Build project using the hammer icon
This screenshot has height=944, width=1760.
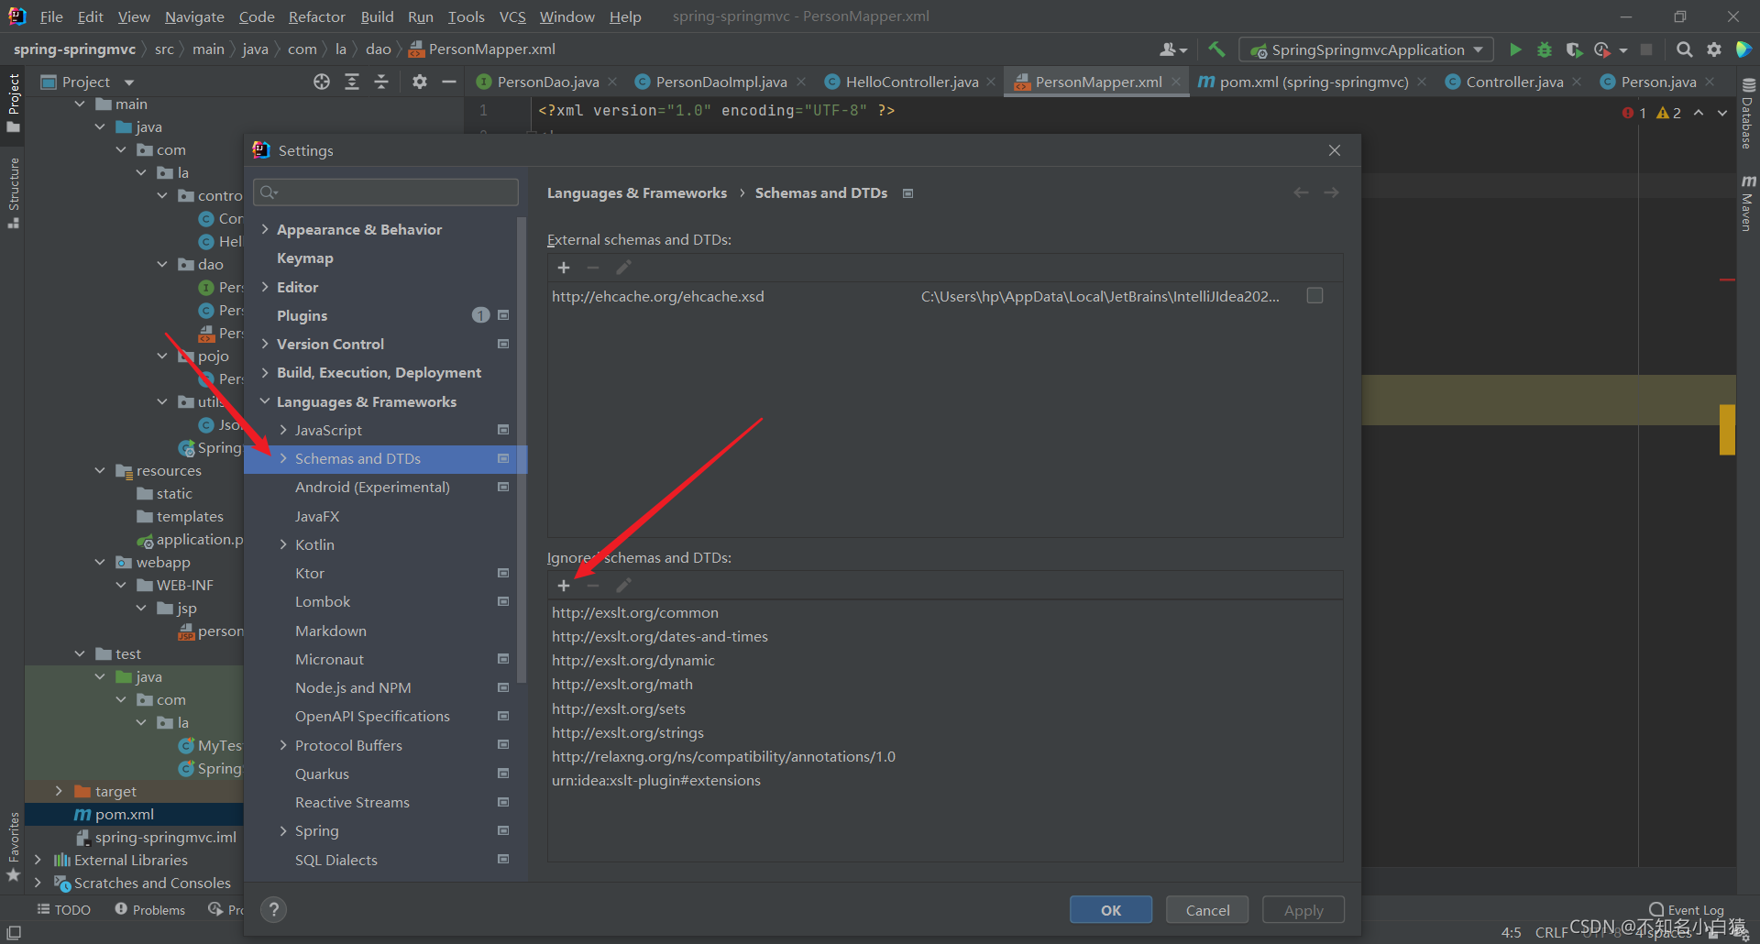click(1216, 49)
